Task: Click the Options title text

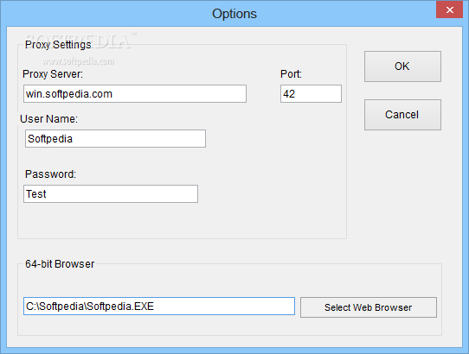Action: click(234, 14)
